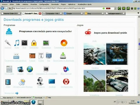Open the Video film strip icon
Image resolution: width=140 pixels, height=105 pixels.
8,82
